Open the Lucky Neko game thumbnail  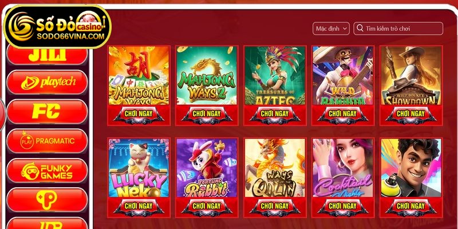(139, 168)
